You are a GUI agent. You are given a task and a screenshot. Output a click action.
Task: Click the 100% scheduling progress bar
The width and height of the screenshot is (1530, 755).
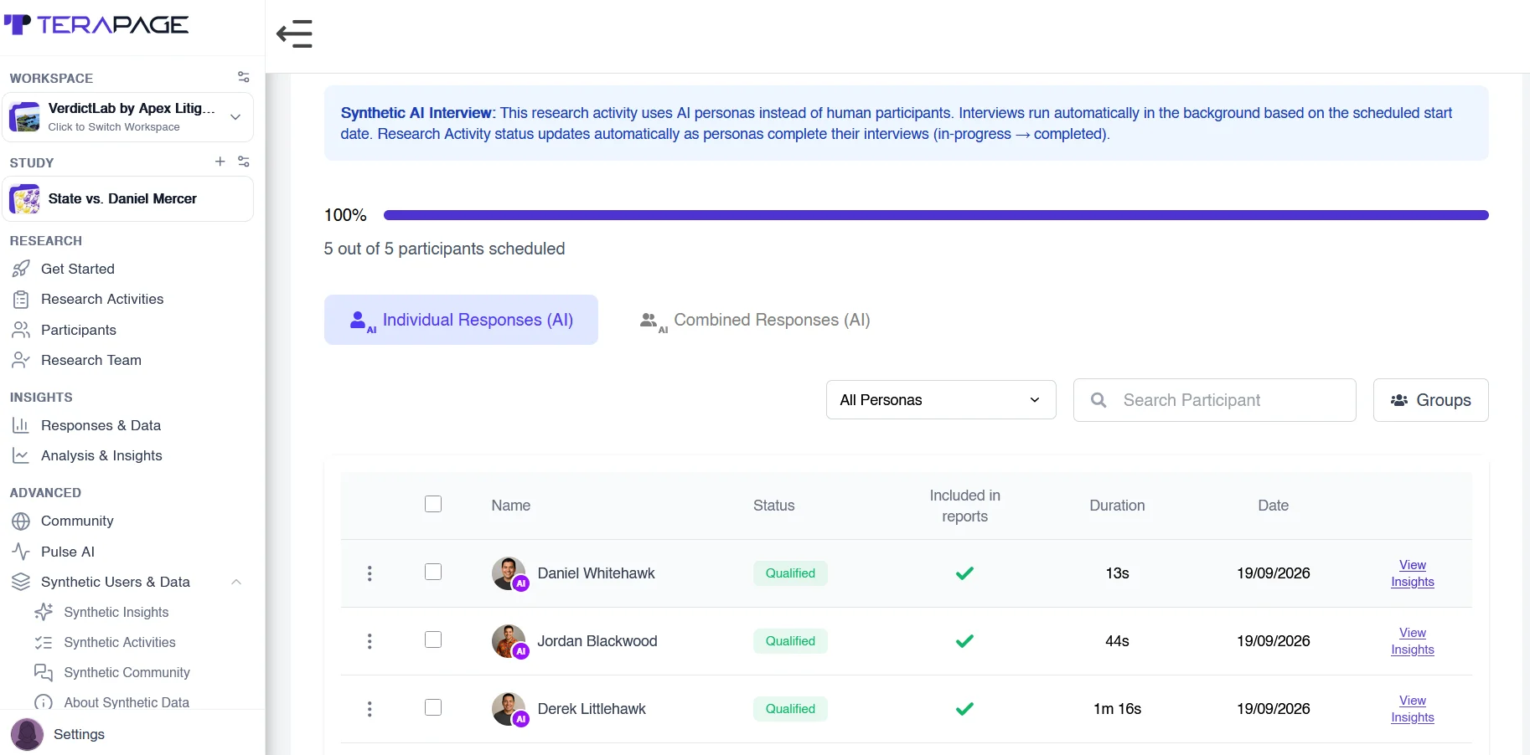(x=936, y=215)
